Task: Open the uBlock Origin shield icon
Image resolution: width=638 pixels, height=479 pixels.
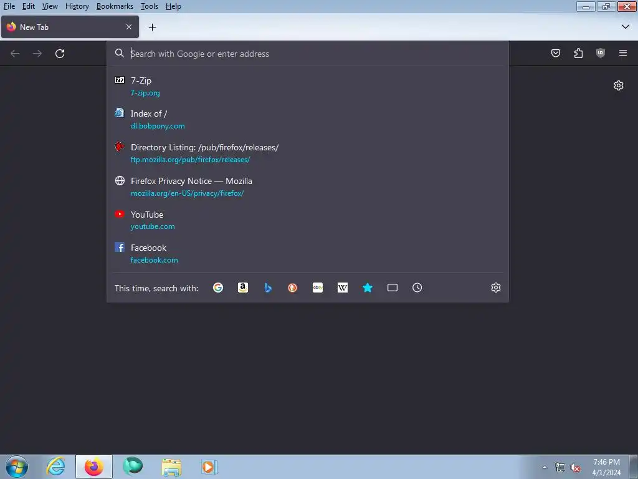Action: click(x=600, y=53)
